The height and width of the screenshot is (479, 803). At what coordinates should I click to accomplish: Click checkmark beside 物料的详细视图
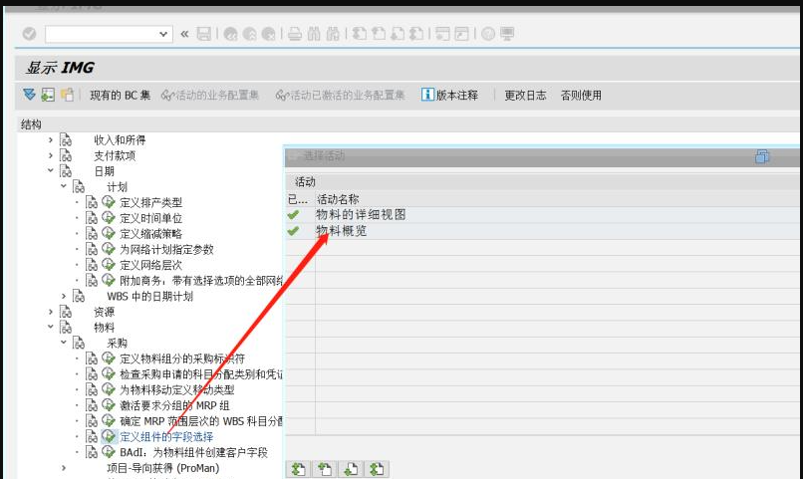point(294,215)
